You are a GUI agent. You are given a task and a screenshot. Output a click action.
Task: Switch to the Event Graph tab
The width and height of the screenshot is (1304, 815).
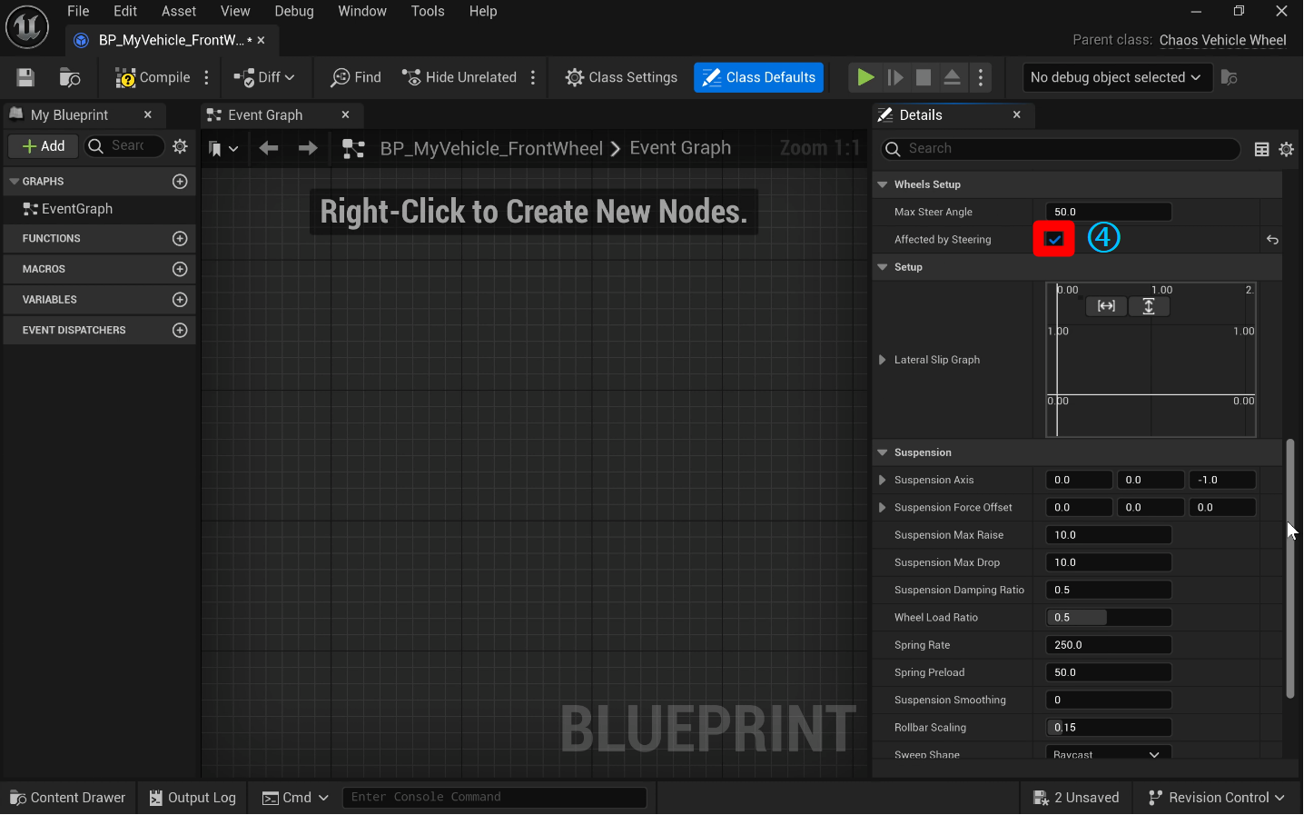pos(265,114)
